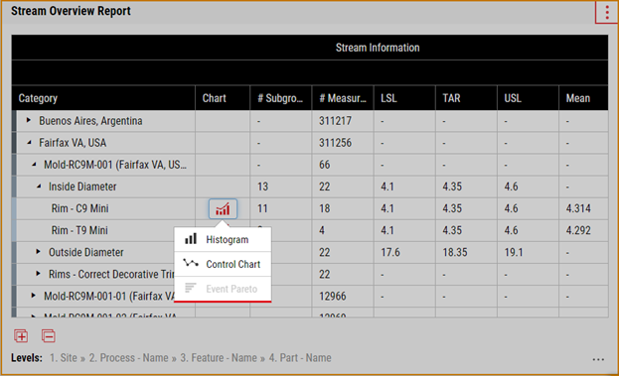Choose Control Chart from the chart menu
The height and width of the screenshot is (376, 619).
pos(223,264)
